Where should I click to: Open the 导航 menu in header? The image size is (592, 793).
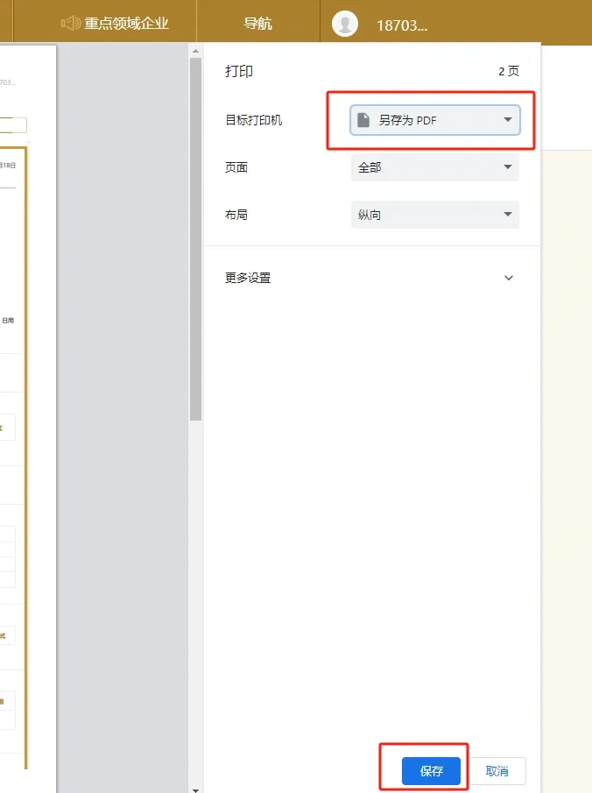[257, 24]
